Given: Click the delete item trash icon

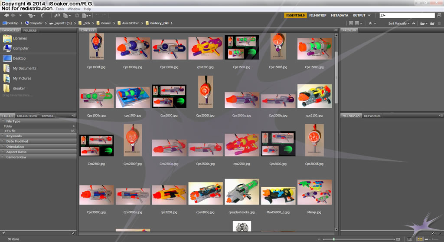Looking at the screenshot, I should 440,23.
